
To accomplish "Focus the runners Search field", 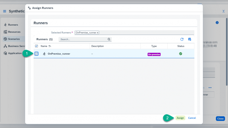I will point(83,39).
